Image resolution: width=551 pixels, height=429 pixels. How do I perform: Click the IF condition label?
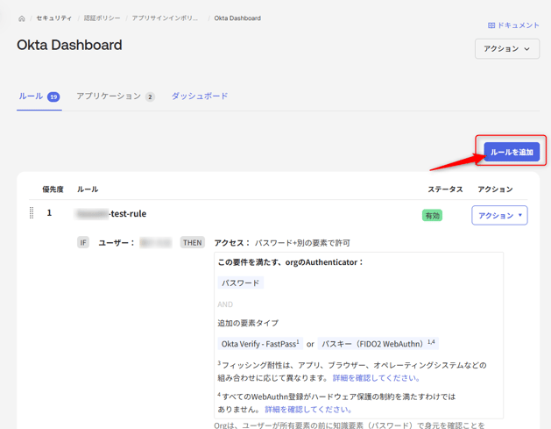(83, 242)
